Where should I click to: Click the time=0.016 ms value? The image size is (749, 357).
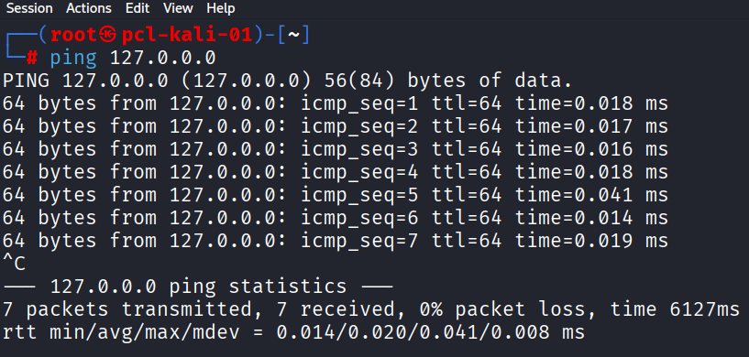point(591,149)
